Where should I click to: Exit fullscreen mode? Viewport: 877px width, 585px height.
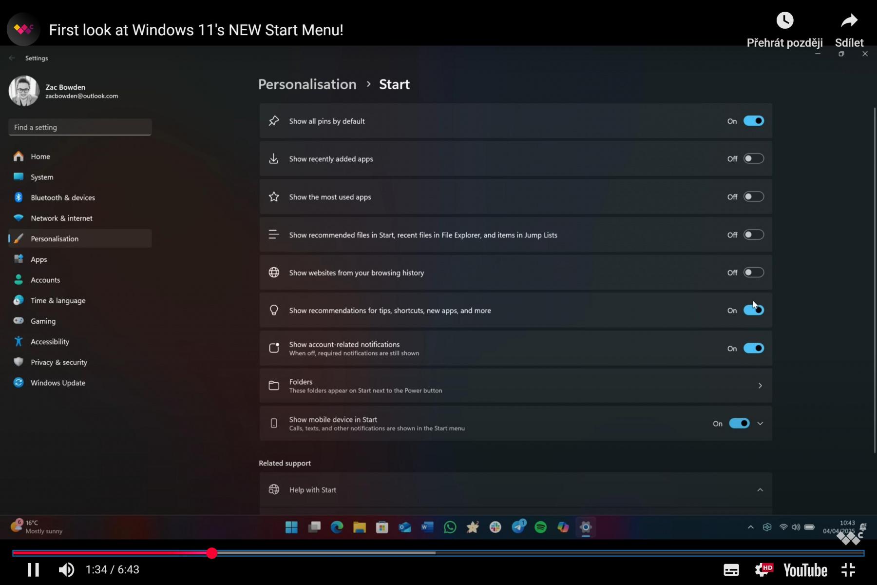(848, 570)
